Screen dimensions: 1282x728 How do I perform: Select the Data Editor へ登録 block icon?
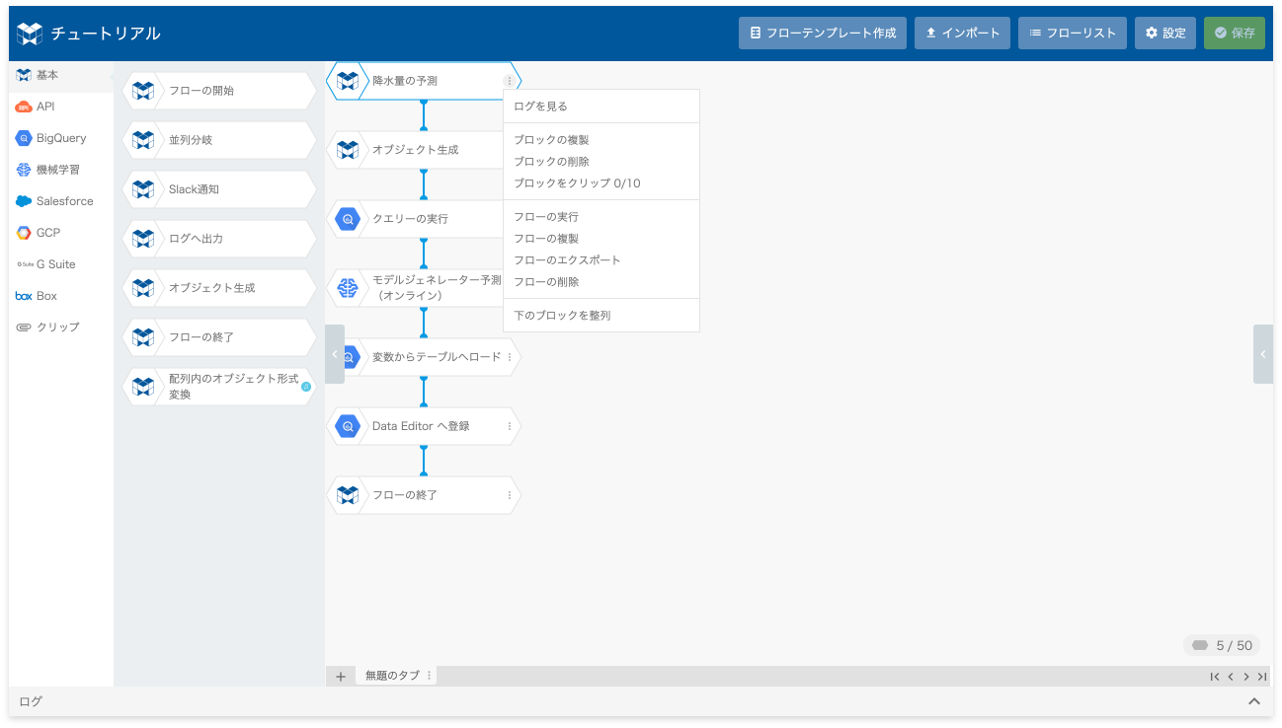click(348, 426)
